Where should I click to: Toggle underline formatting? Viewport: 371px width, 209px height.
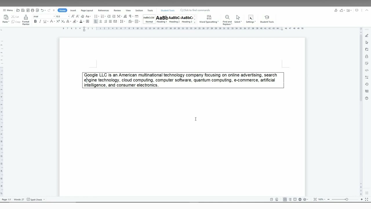click(x=45, y=21)
